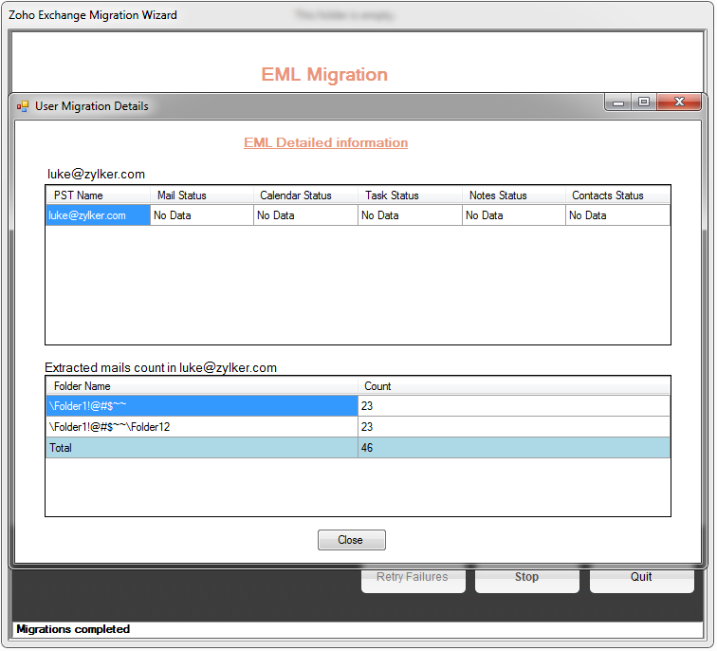717x651 pixels.
Task: Click the Mail Status column header
Action: (201, 195)
